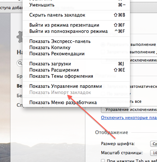Screen dimensions: 157x162
Task: Select Показать Рекомендации entry
Action: 76,54
